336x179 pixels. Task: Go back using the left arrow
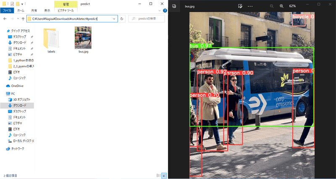(x=5, y=19)
